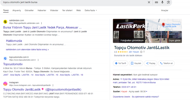Open Bursa Yıldırım Topçu Jant Lastik result
The image size is (190, 100).
click(42, 27)
